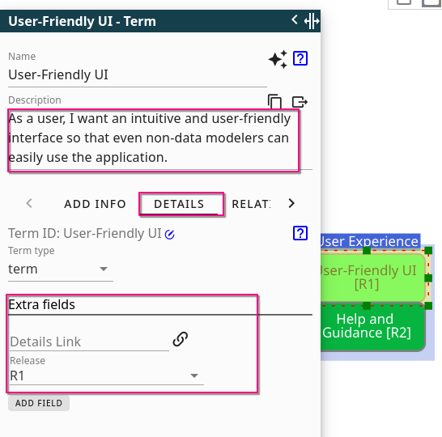Show next tabs using the right chevron

coord(291,203)
